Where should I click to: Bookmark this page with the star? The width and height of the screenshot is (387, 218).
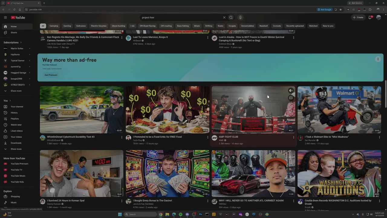point(340,10)
